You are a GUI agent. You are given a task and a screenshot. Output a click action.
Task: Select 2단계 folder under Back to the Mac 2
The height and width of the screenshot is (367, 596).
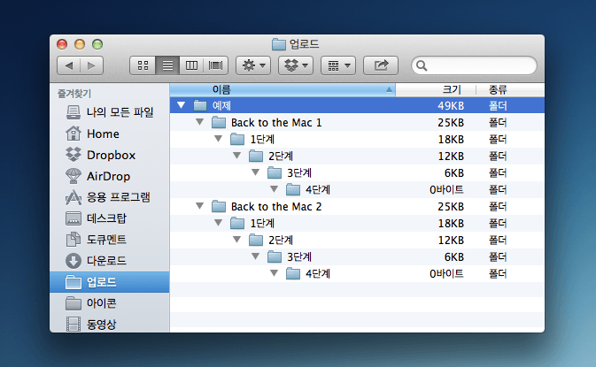pos(357,240)
